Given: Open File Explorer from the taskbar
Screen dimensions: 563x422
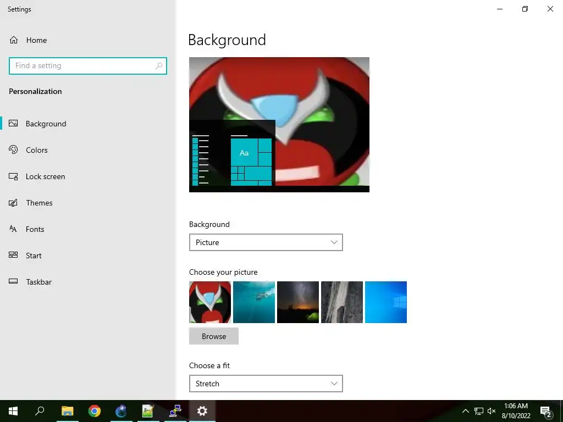Looking at the screenshot, I should (x=68, y=411).
